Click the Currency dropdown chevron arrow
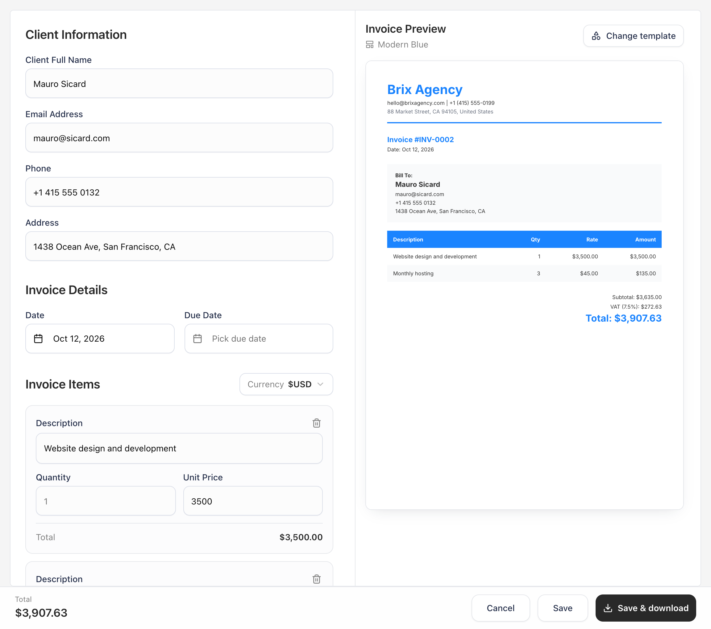Viewport: 711px width, 629px height. pyautogui.click(x=320, y=384)
